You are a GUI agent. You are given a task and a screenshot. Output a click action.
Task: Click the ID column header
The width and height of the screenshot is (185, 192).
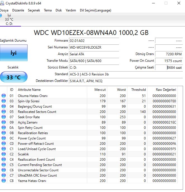tap(12, 90)
